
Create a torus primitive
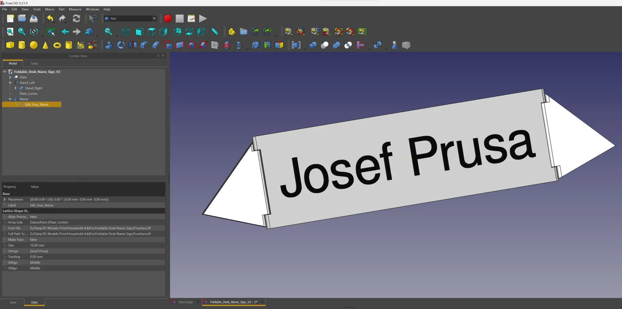coord(57,45)
